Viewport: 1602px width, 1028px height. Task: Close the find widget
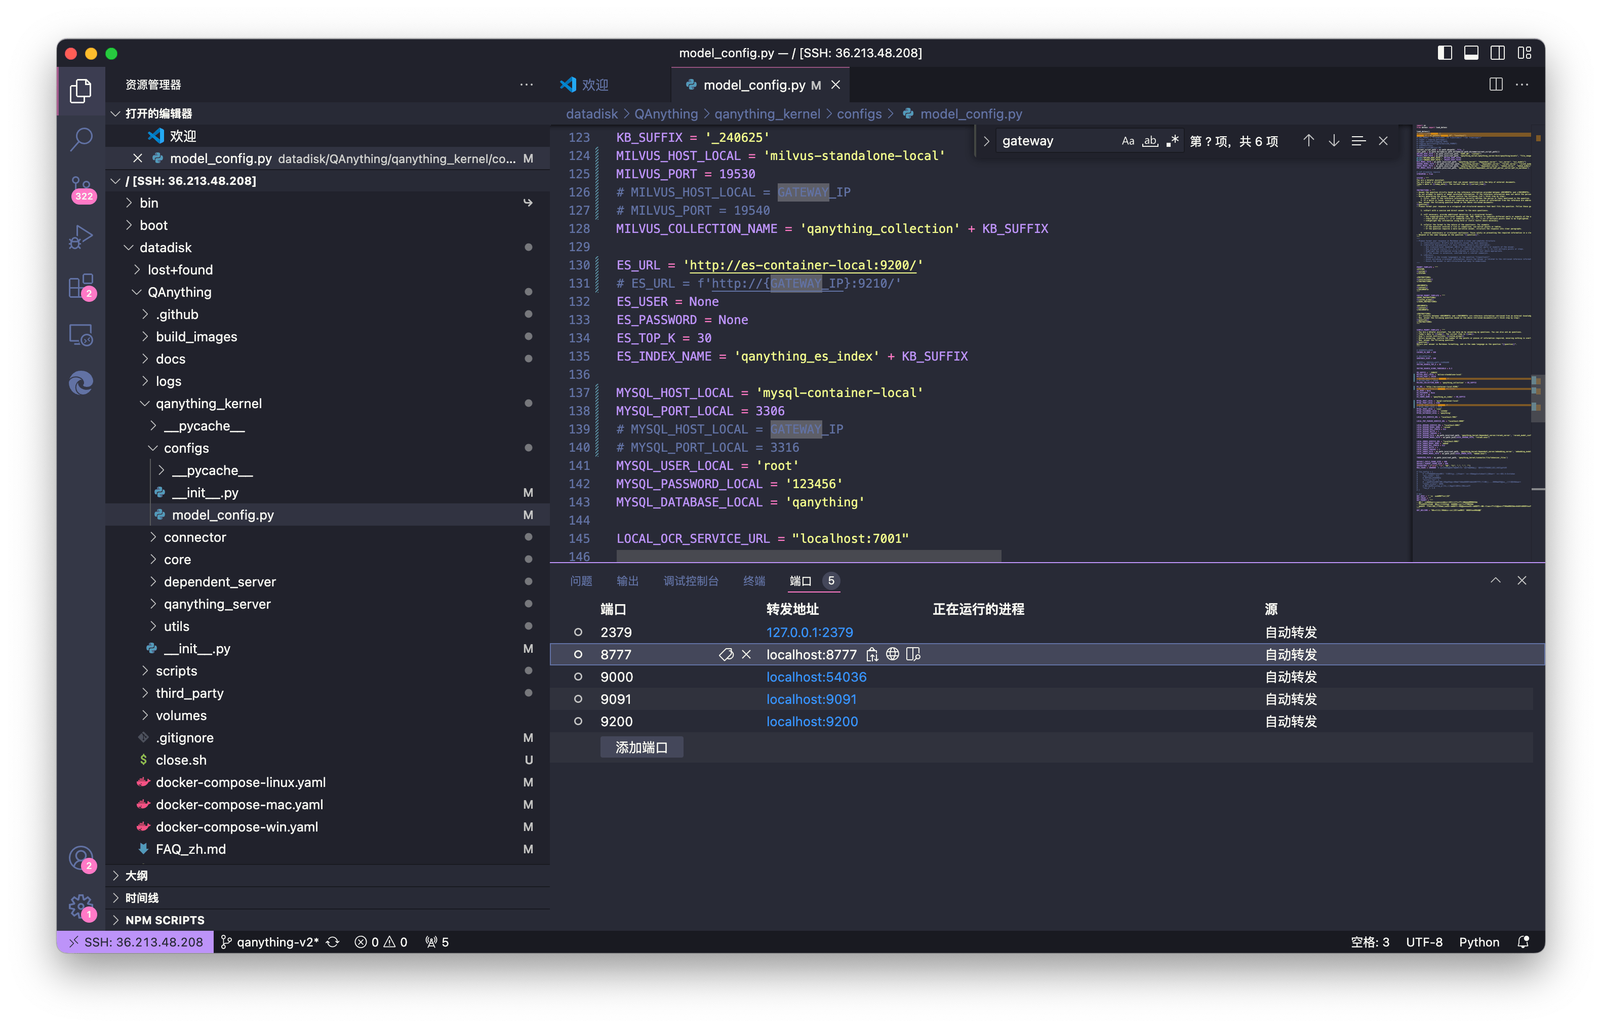tap(1383, 141)
